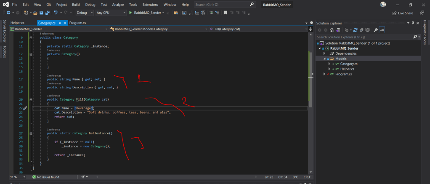Switch to the Program.cs tab
This screenshot has width=430, height=184.
77,23
